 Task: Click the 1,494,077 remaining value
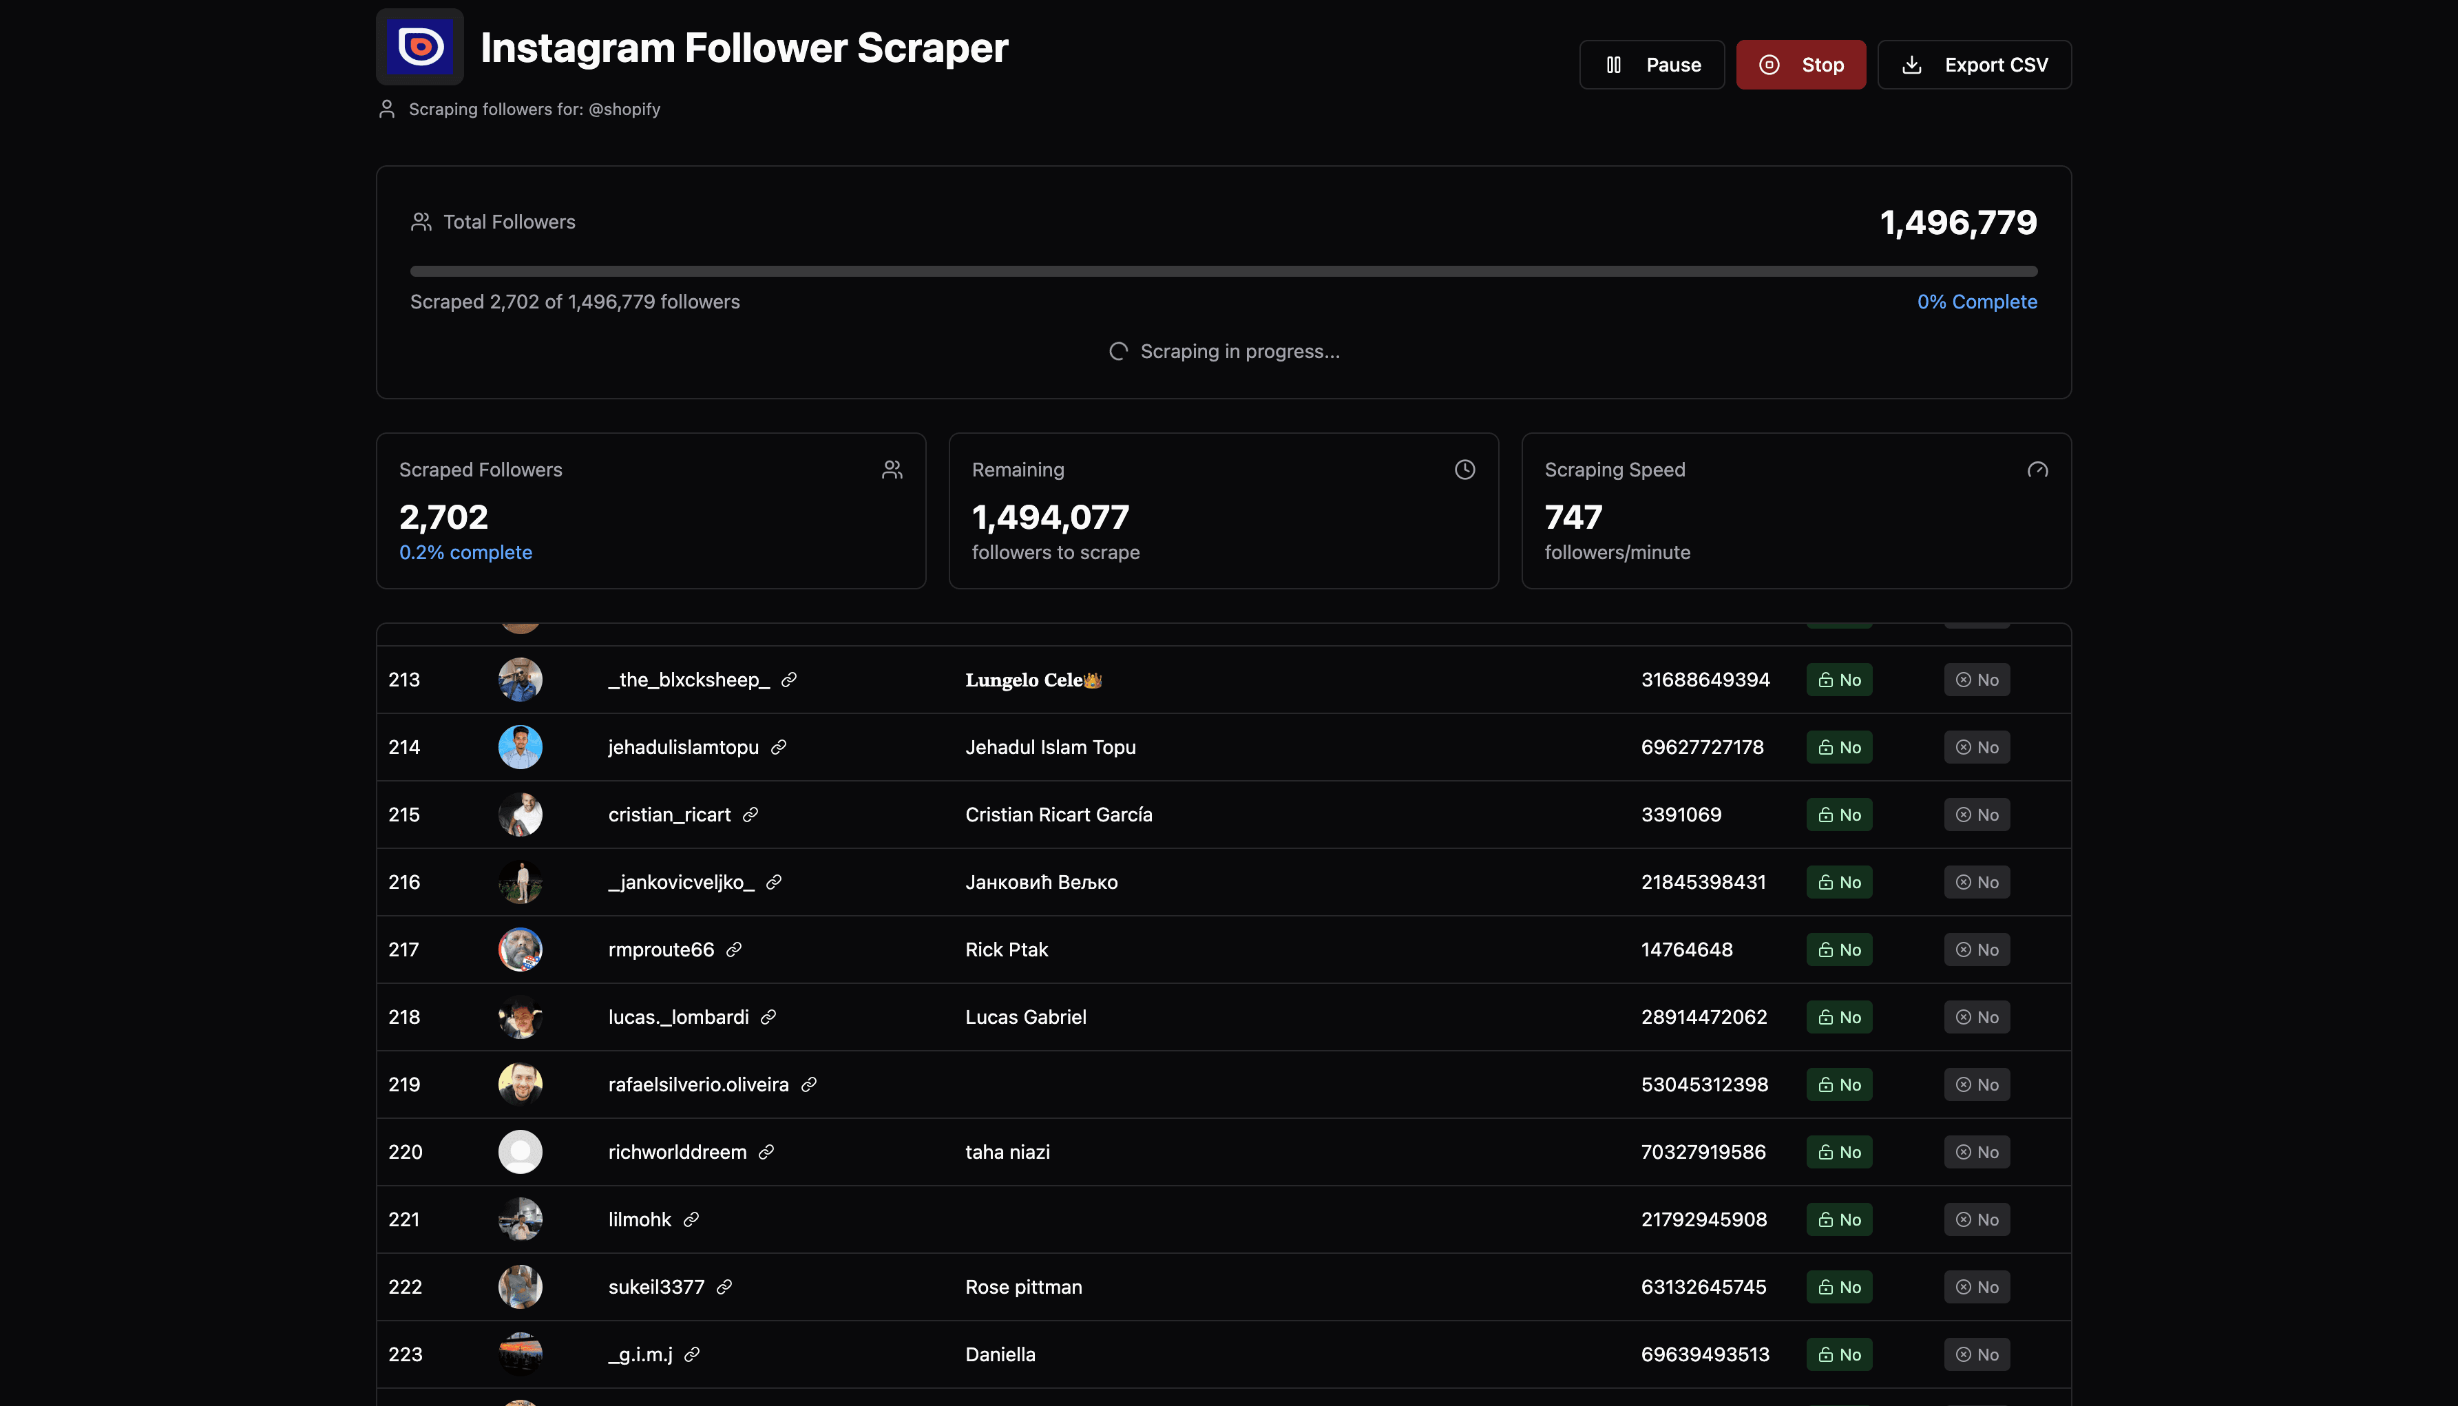coord(1051,518)
